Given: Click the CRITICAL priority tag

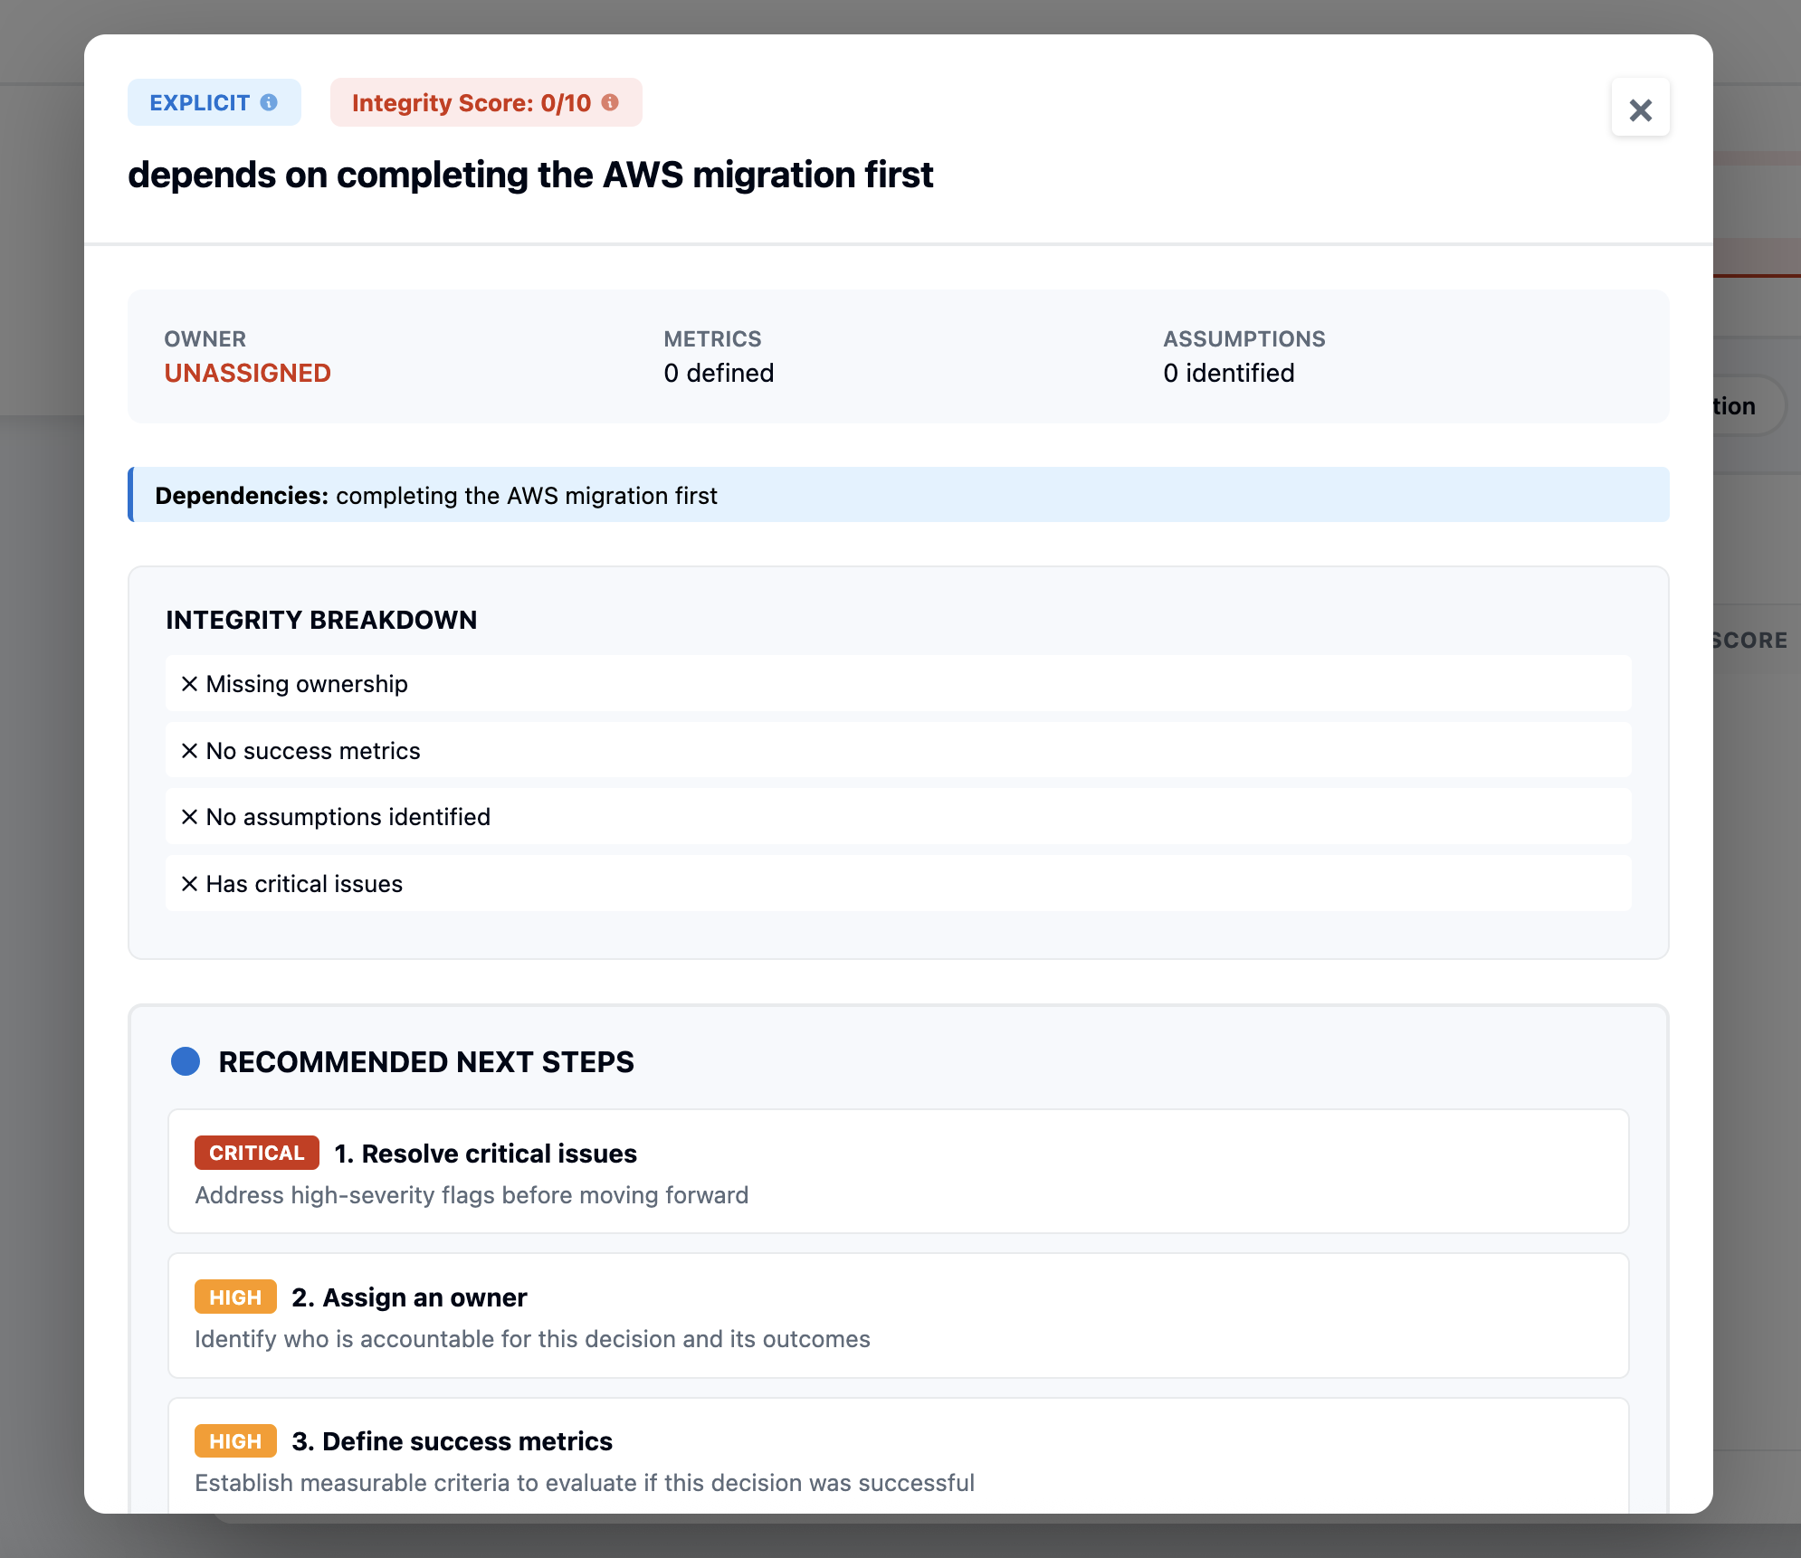Looking at the screenshot, I should (256, 1153).
